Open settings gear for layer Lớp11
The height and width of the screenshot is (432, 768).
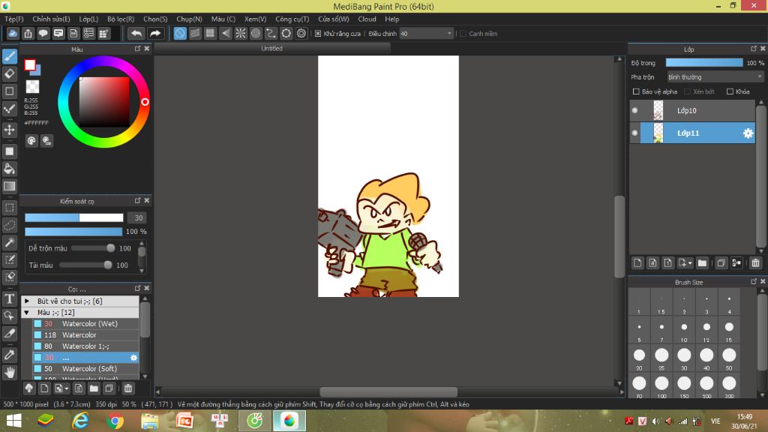pyautogui.click(x=748, y=133)
